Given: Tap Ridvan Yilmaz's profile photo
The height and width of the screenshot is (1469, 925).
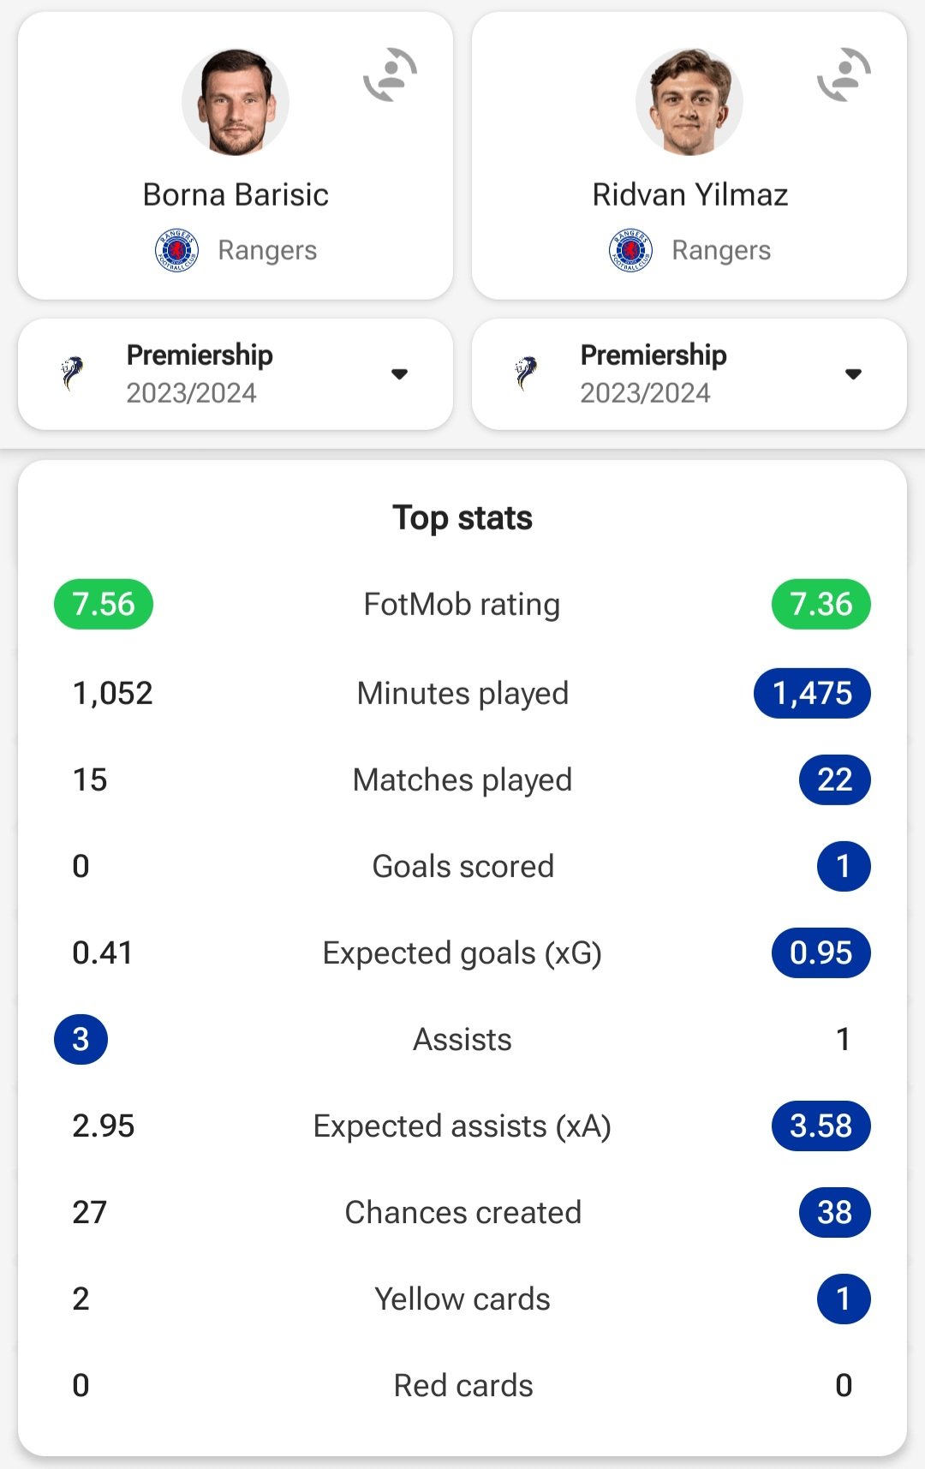Looking at the screenshot, I should [x=689, y=102].
